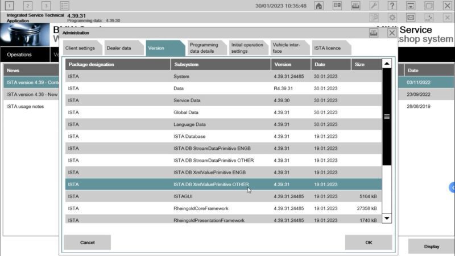Click the envelope feedback icon
Image resolution: width=455 pixels, height=256 pixels.
point(411,18)
